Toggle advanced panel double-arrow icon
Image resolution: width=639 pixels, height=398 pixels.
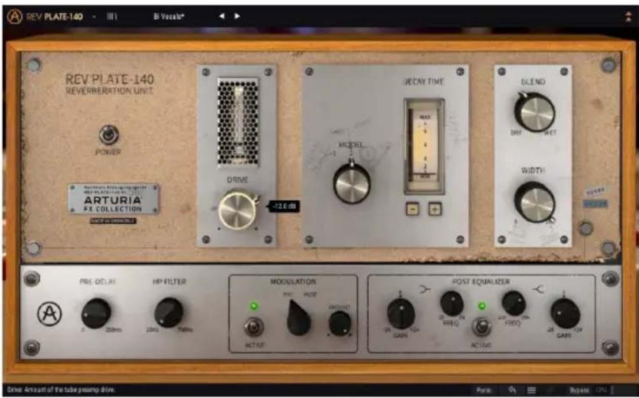click(629, 17)
